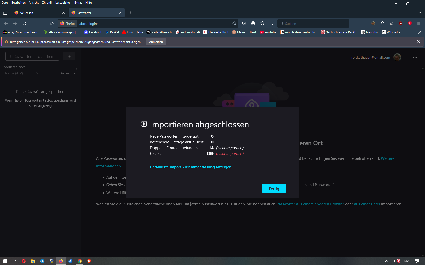Open the Firefox hamburger application menu
The image size is (425, 265).
coord(419,23)
